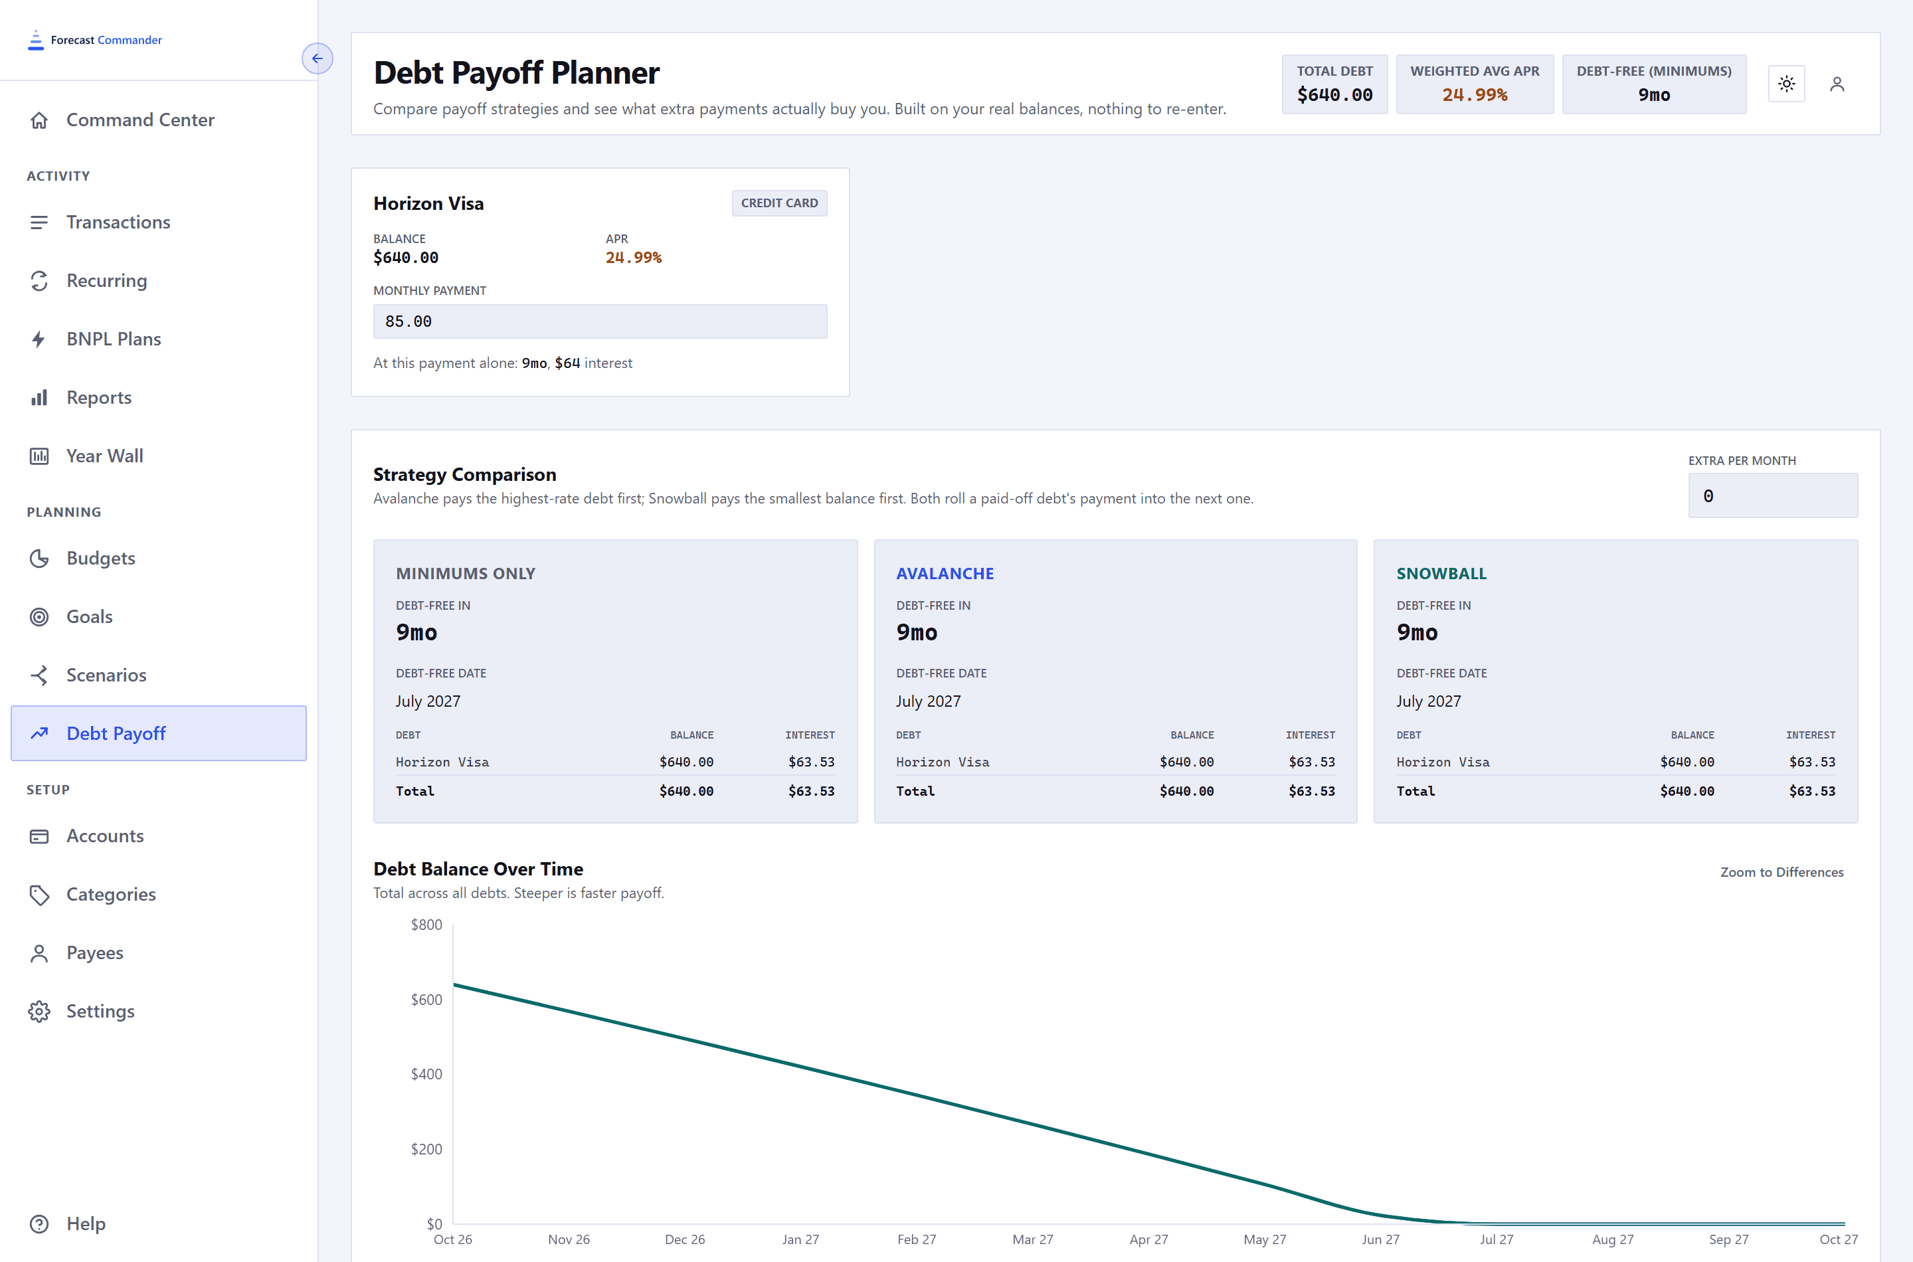Click the Forecast Commander logo icon
Image resolution: width=1913 pixels, height=1262 pixels.
(x=37, y=41)
